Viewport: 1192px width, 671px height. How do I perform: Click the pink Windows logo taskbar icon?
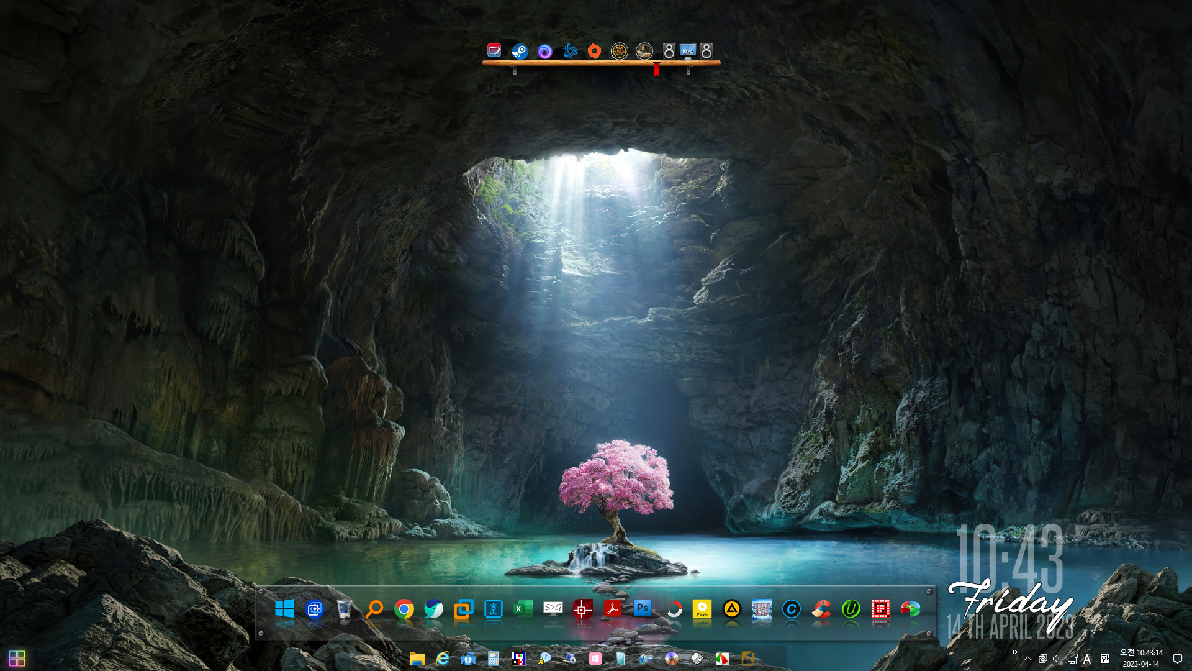595,659
